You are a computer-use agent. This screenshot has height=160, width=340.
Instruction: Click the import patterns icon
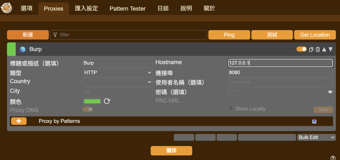pyautogui.click(x=314, y=121)
